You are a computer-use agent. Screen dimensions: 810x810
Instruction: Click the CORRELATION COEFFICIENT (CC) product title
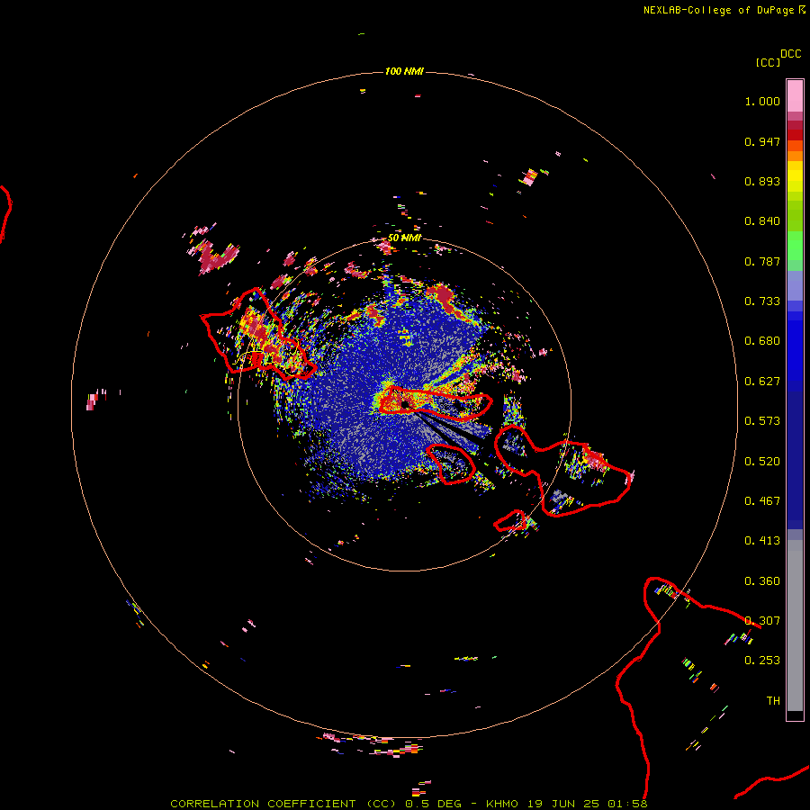pos(283,804)
